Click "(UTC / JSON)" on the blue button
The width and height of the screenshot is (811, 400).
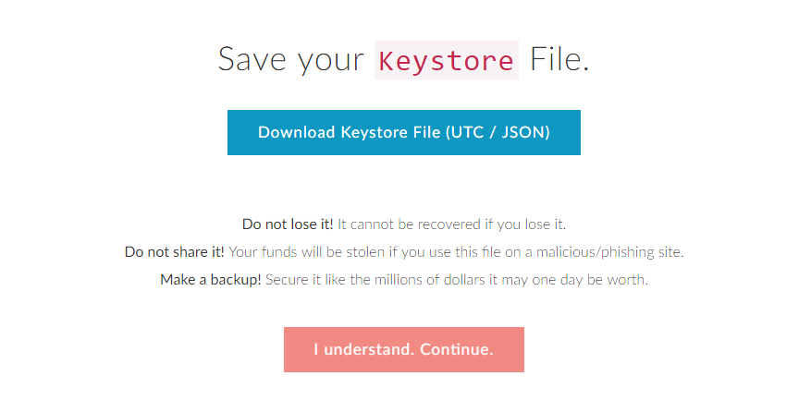(x=498, y=132)
